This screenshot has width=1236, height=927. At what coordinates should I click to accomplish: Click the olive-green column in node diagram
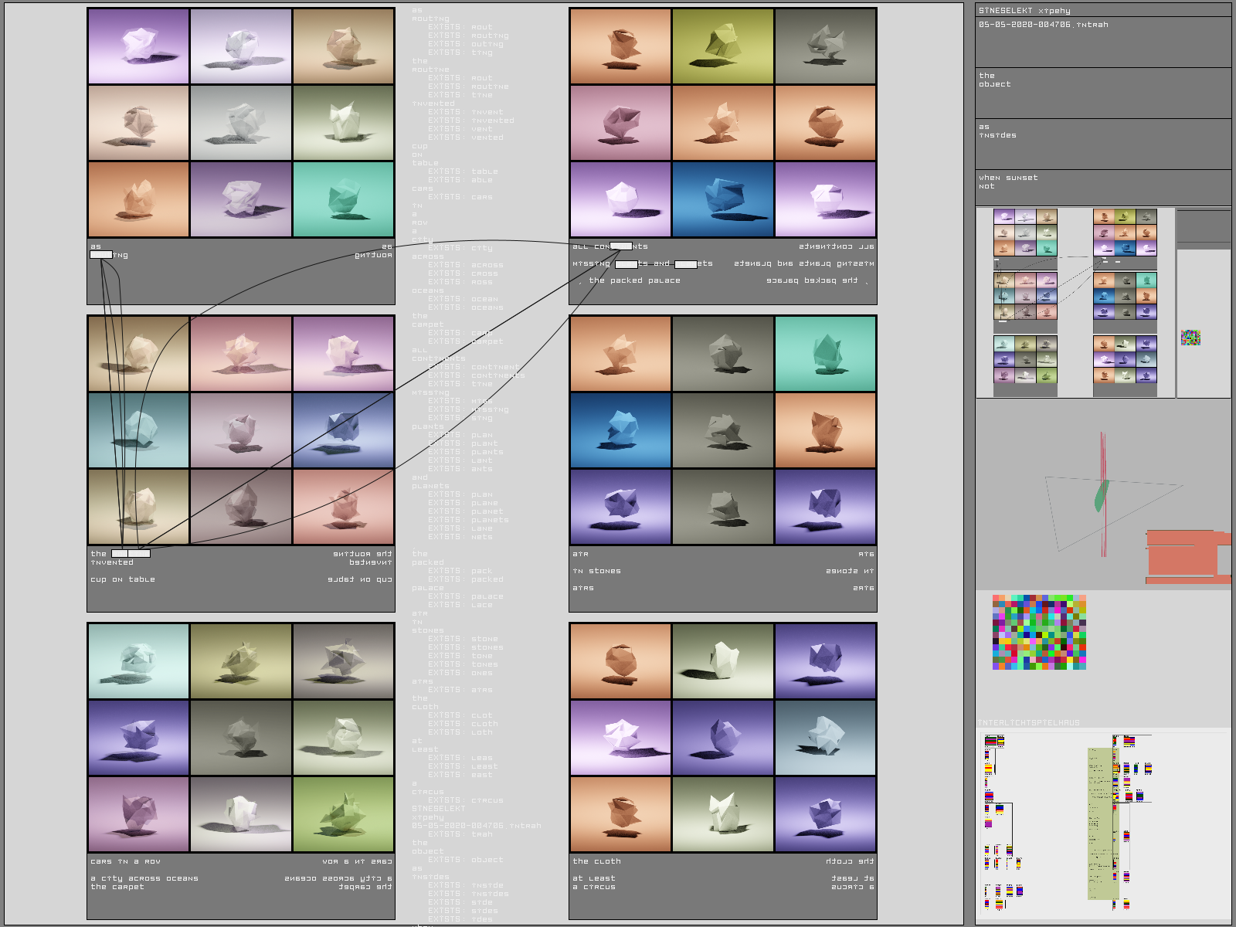(1102, 823)
